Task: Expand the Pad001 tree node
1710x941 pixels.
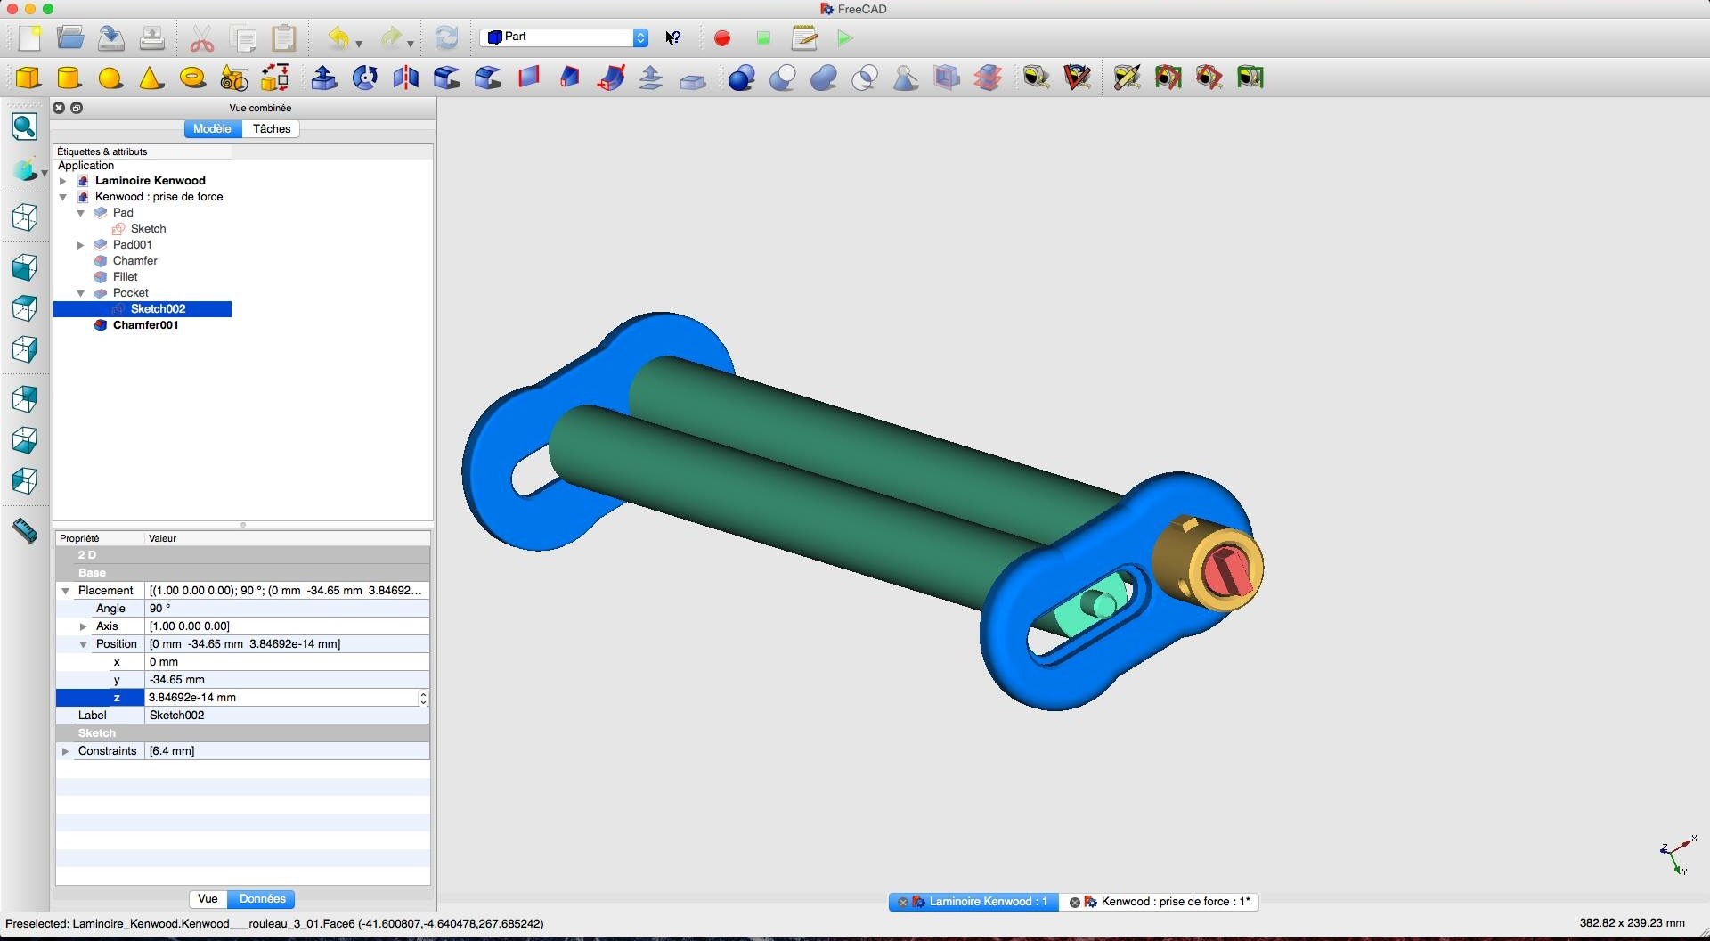Action: coord(81,245)
